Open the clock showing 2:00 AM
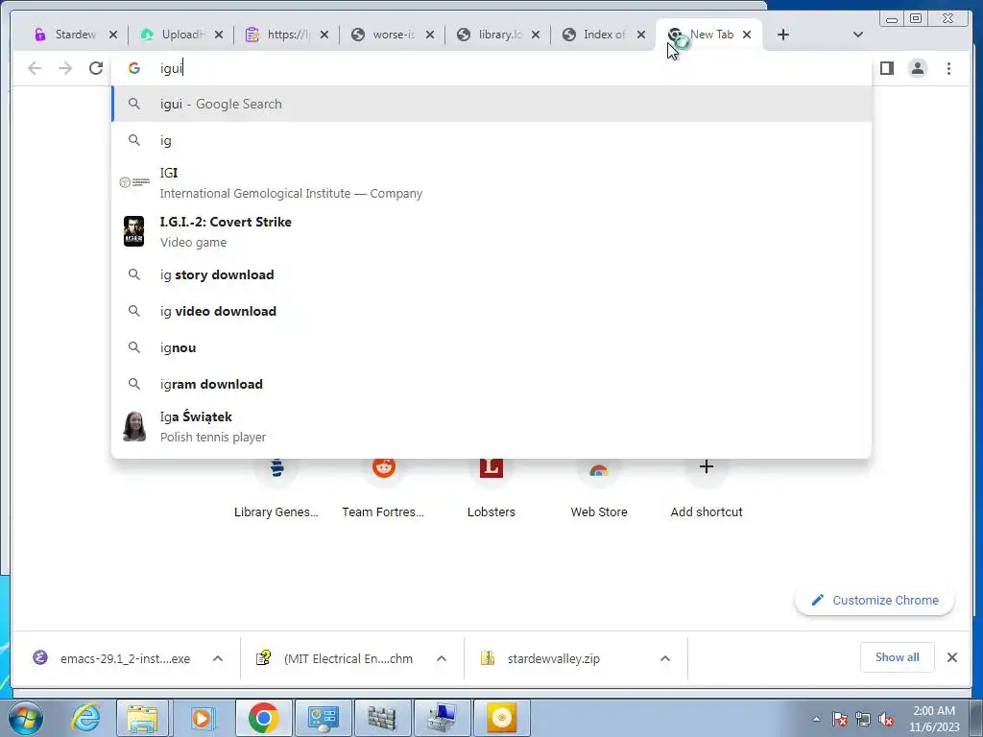This screenshot has height=737, width=983. [x=934, y=719]
